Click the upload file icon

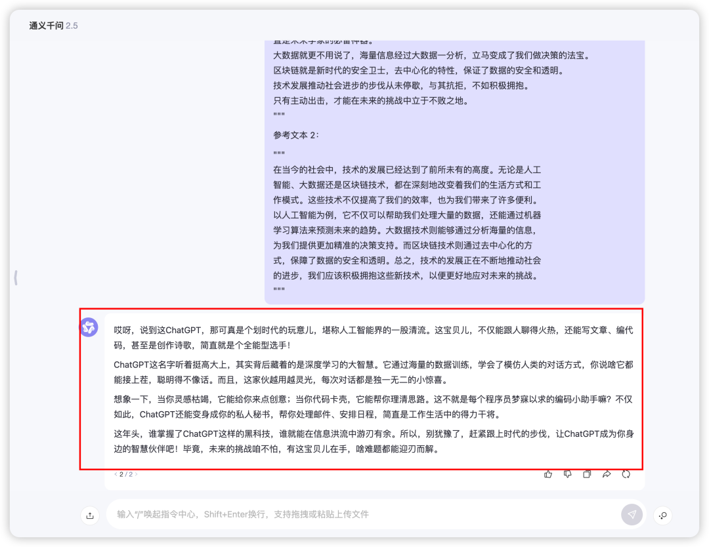click(x=90, y=516)
